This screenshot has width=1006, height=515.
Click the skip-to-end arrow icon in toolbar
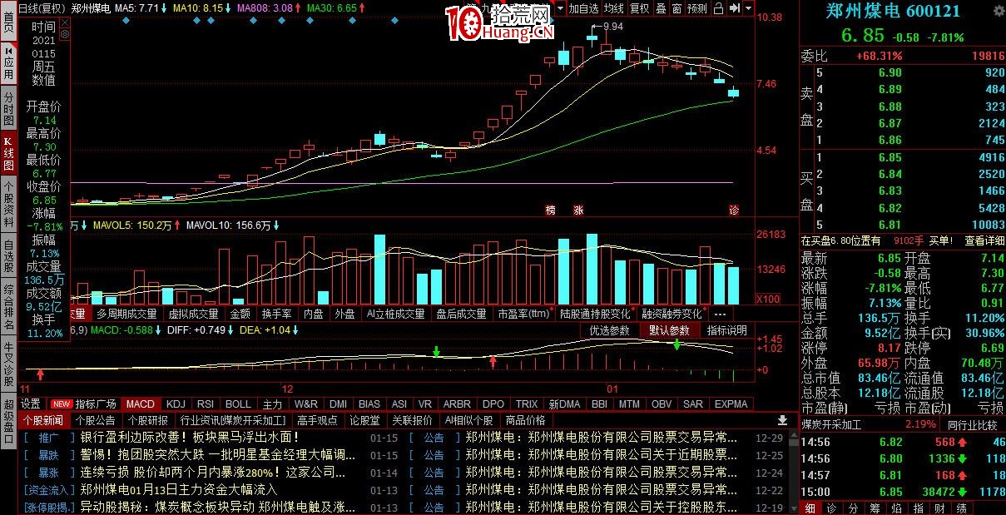coord(734,8)
